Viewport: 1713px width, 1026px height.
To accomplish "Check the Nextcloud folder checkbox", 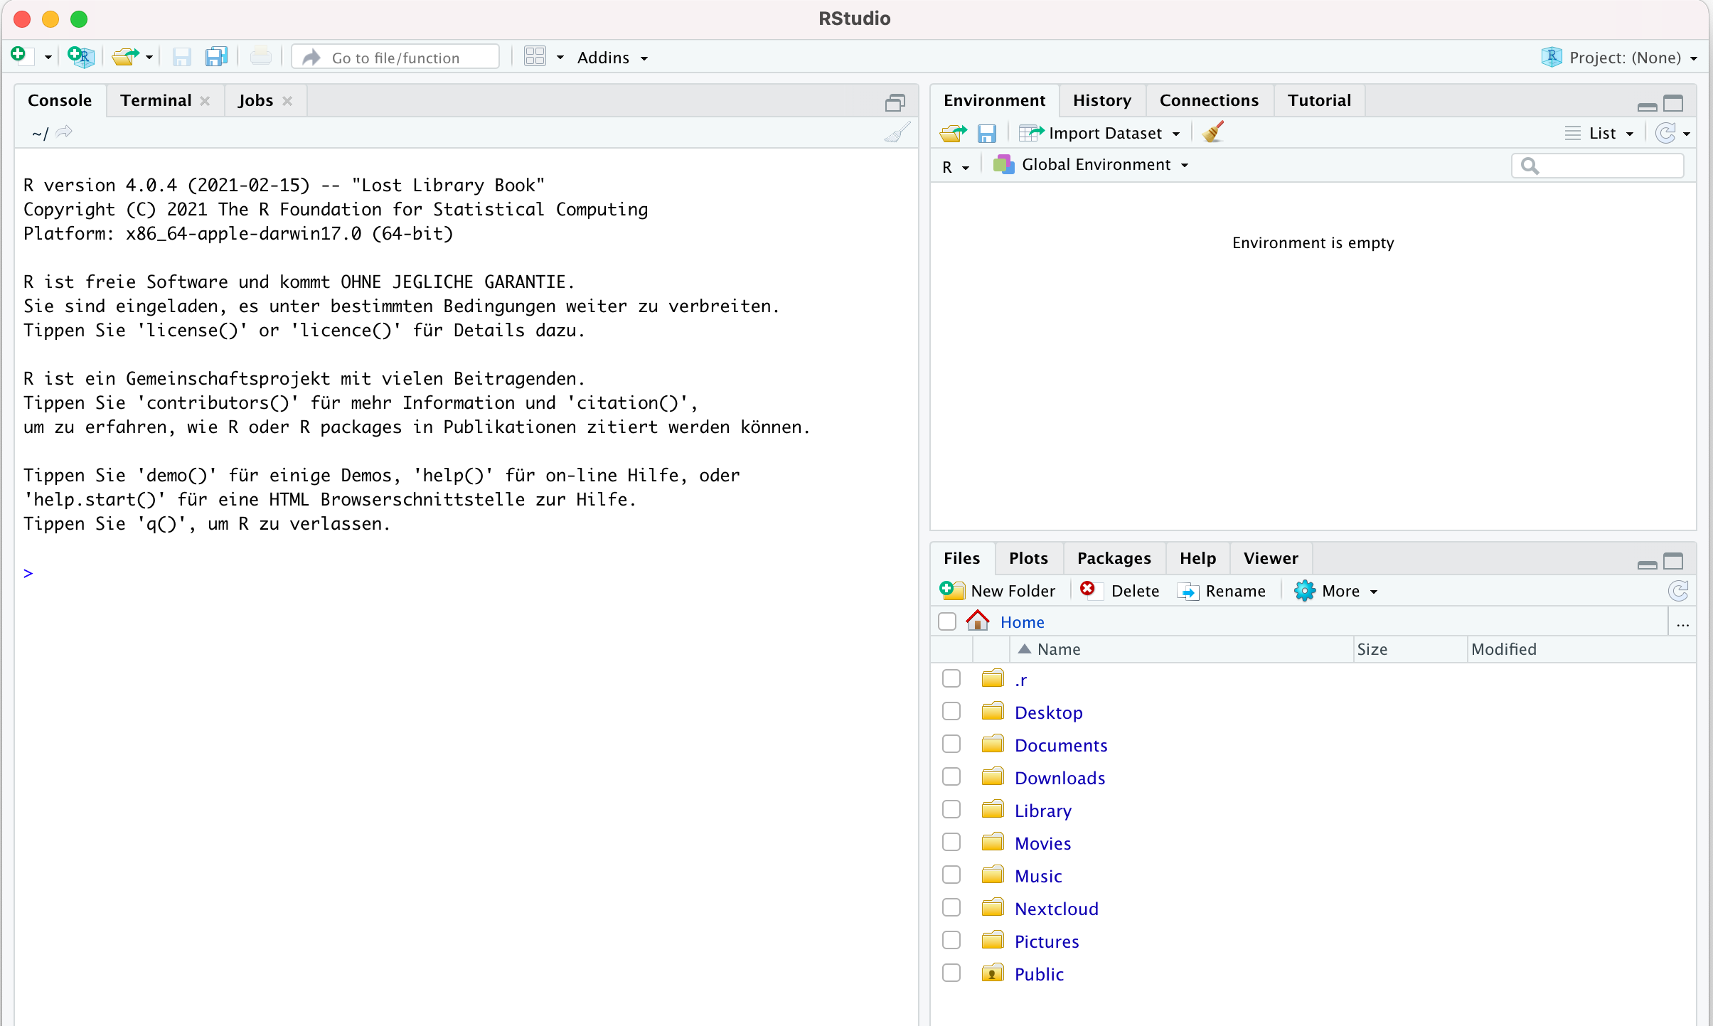I will point(951,908).
